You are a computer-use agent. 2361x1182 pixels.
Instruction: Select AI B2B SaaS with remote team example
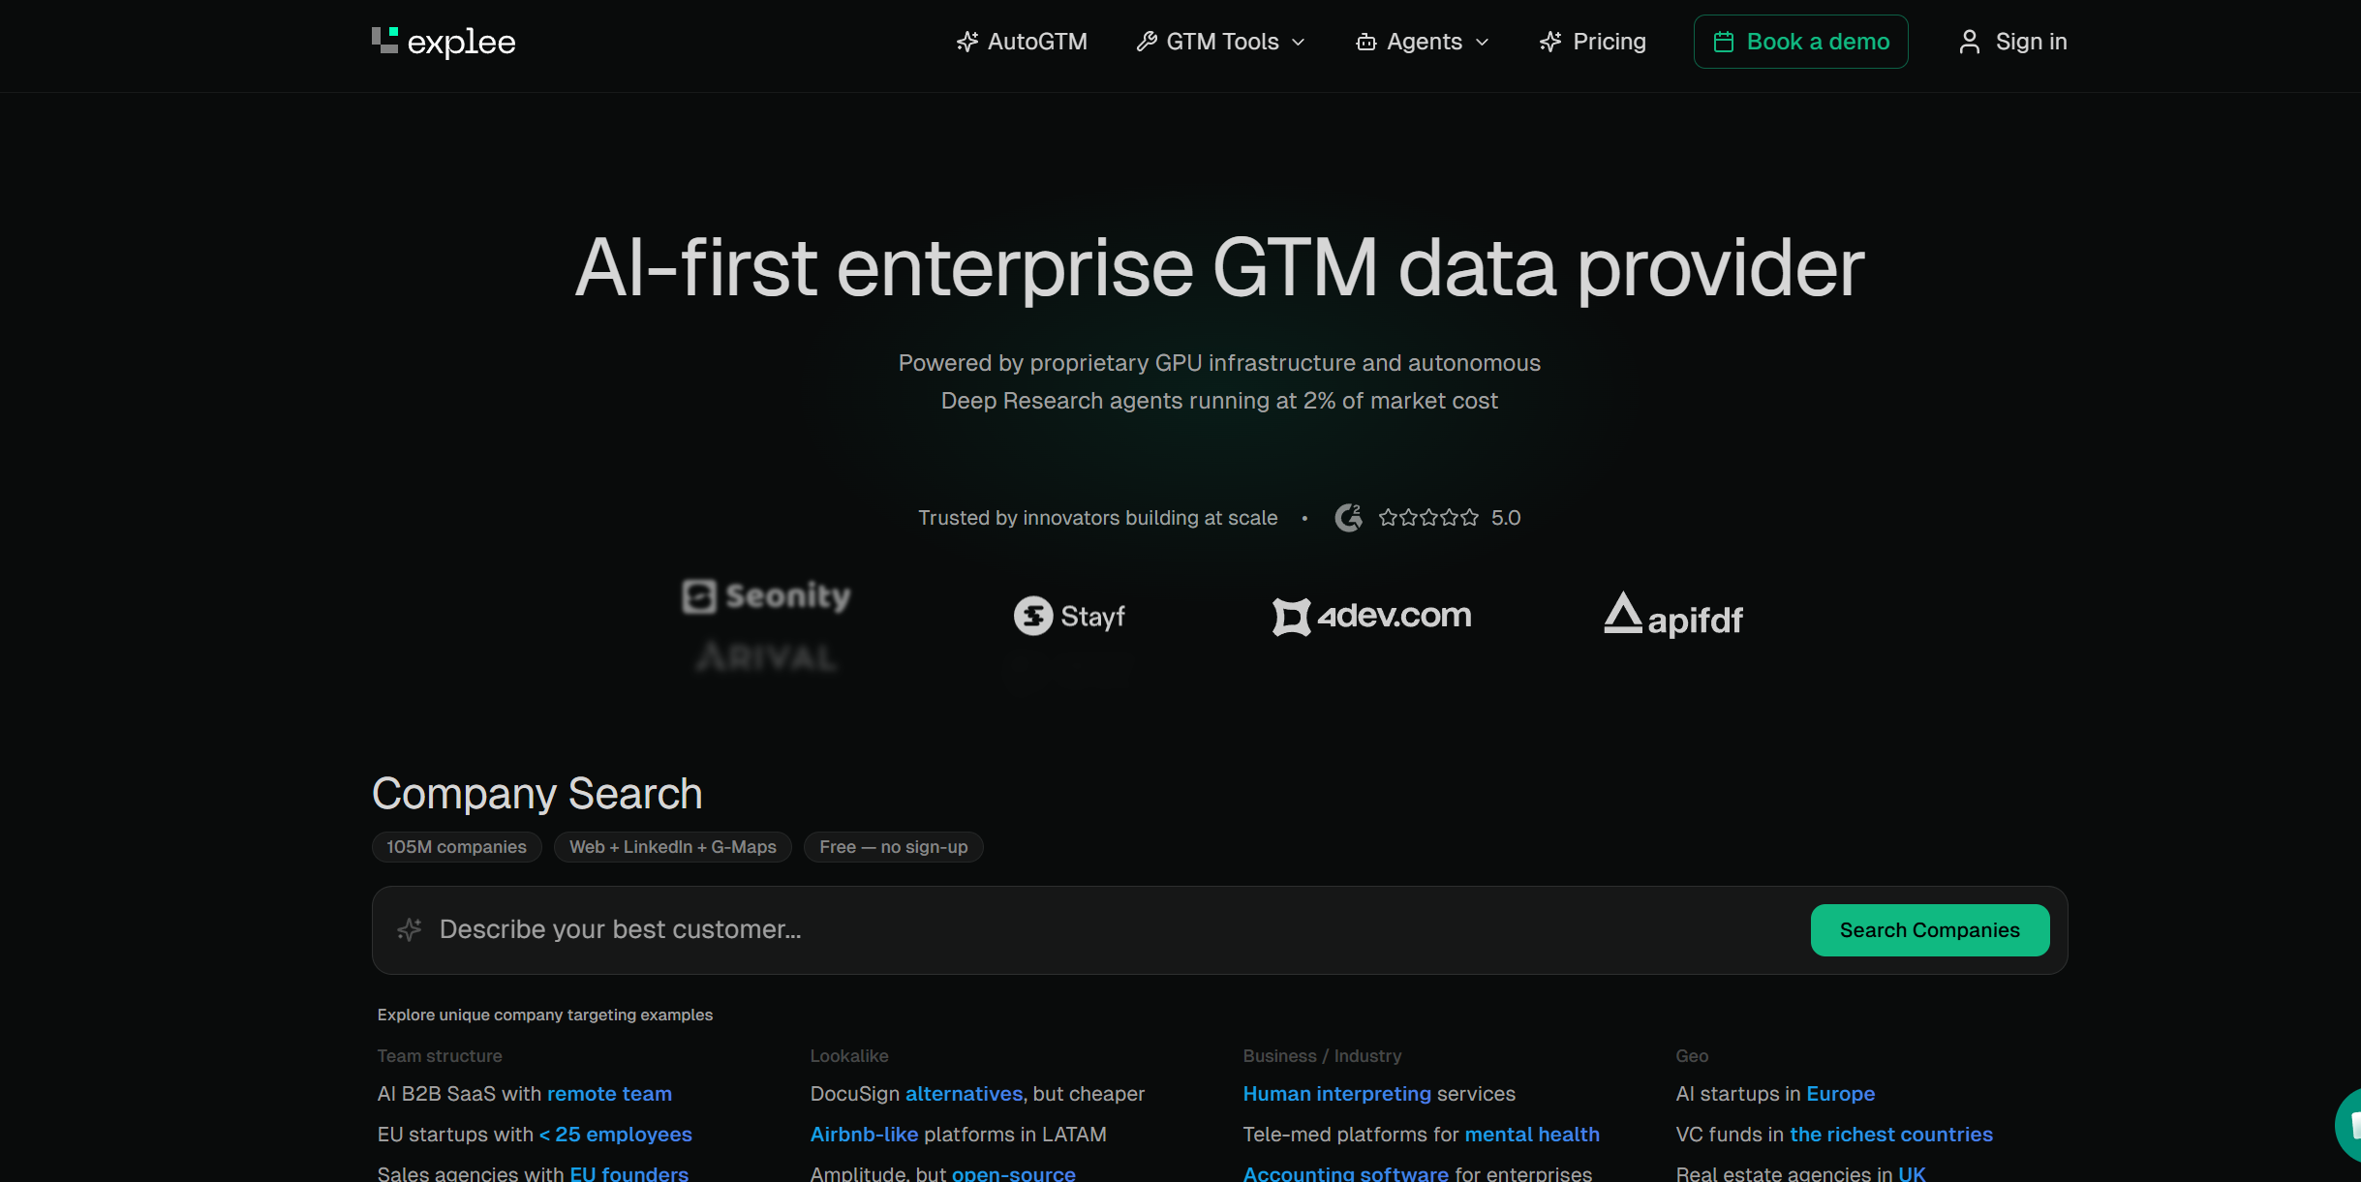(524, 1094)
